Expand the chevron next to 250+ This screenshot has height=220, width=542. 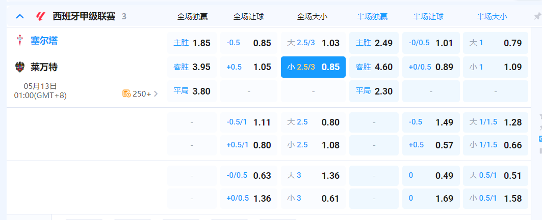[x=156, y=93]
